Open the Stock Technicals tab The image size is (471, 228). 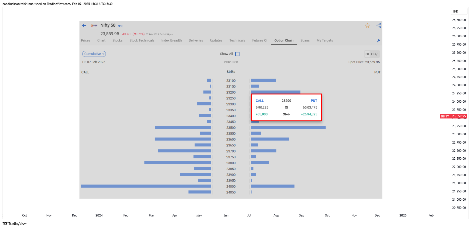142,40
